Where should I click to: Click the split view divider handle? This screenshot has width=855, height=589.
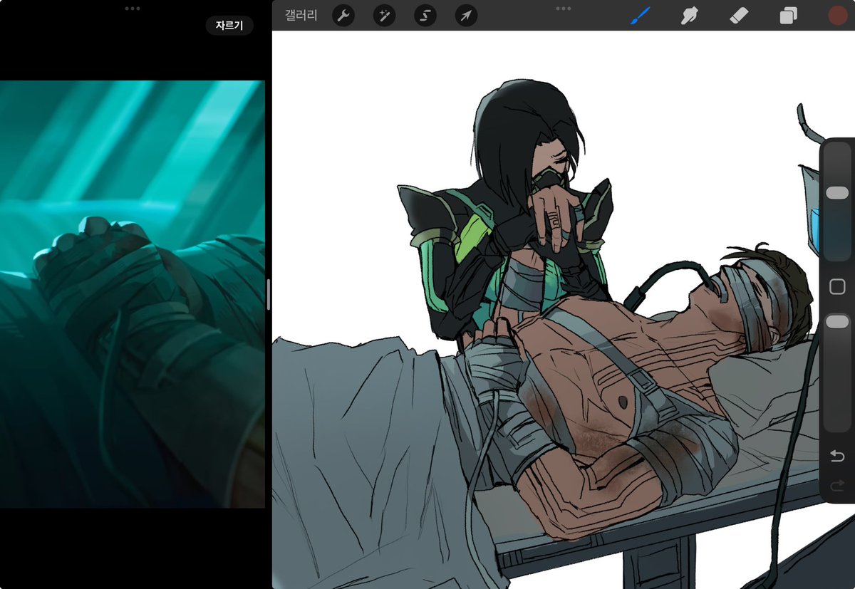coord(269,294)
